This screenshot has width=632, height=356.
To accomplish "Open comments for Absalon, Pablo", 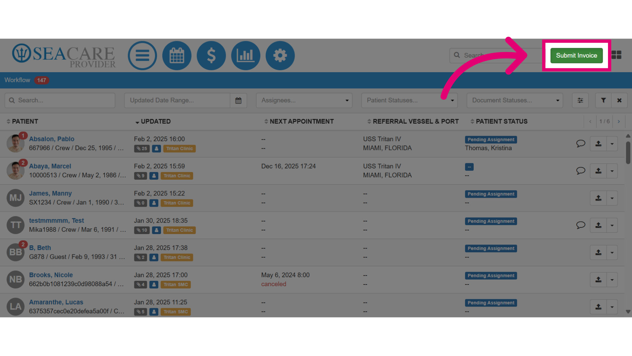I will tap(581, 143).
